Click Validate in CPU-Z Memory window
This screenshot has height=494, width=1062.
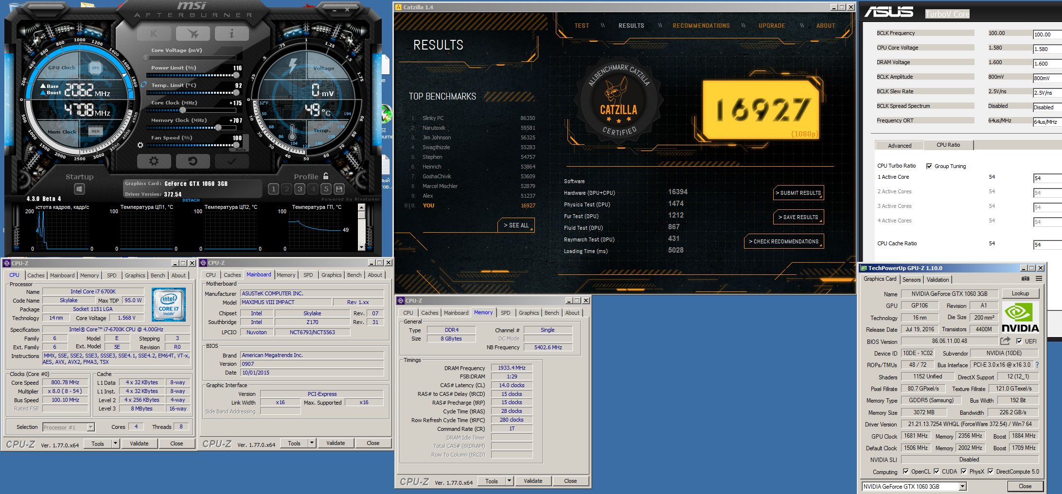(x=533, y=481)
